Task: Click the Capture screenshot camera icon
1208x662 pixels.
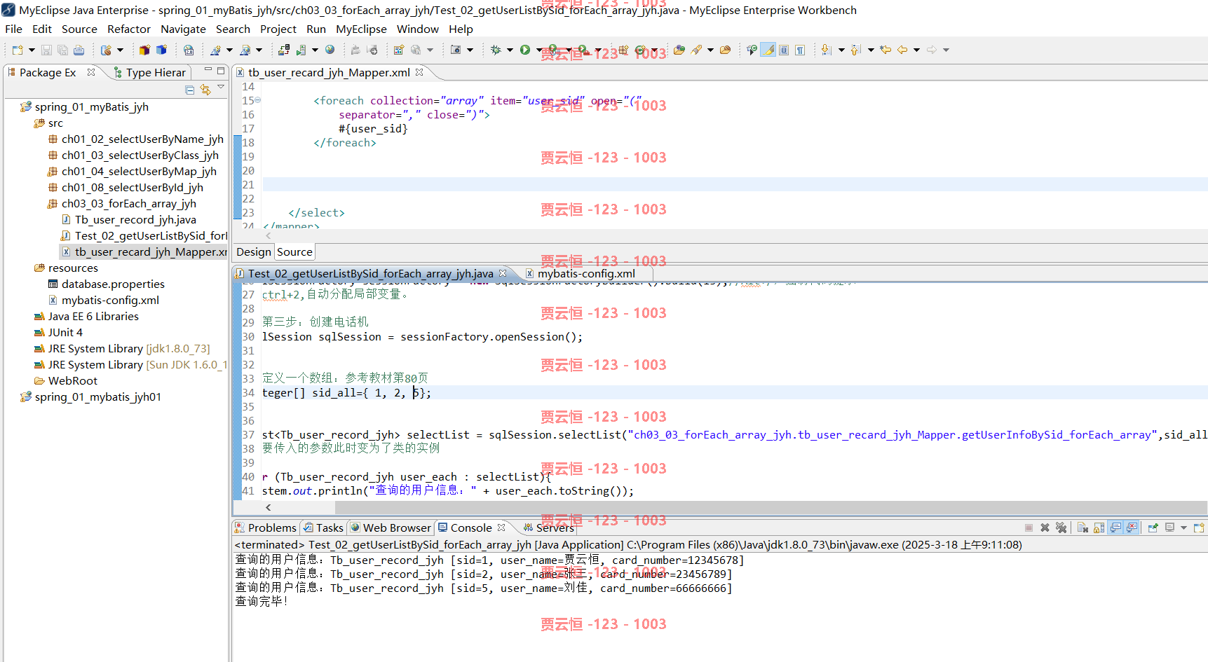Action: pyautogui.click(x=456, y=50)
